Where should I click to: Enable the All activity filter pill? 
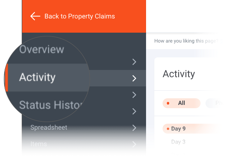pyautogui.click(x=181, y=103)
